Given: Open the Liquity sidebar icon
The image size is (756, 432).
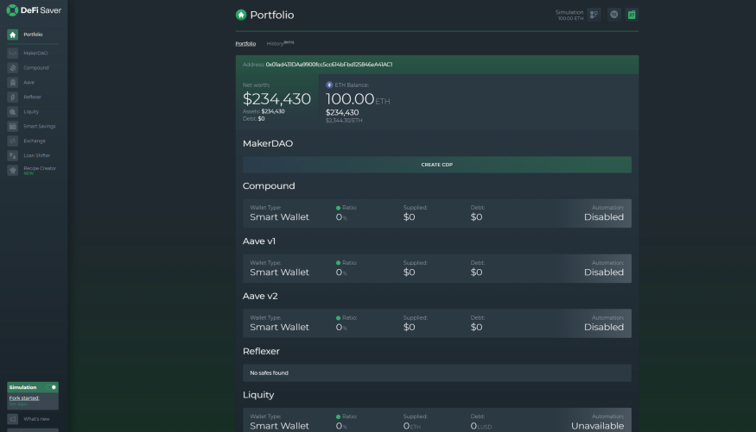Looking at the screenshot, I should (13, 111).
